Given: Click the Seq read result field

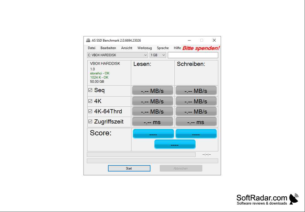Looking at the screenshot, I should [153, 91].
